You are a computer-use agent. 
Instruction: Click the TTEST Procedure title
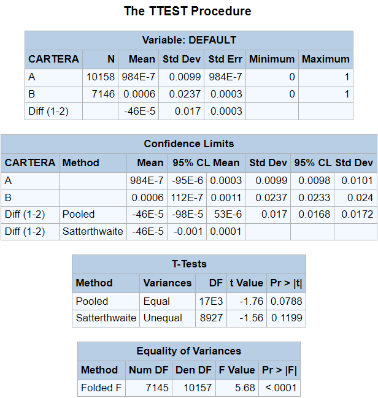tap(188, 11)
